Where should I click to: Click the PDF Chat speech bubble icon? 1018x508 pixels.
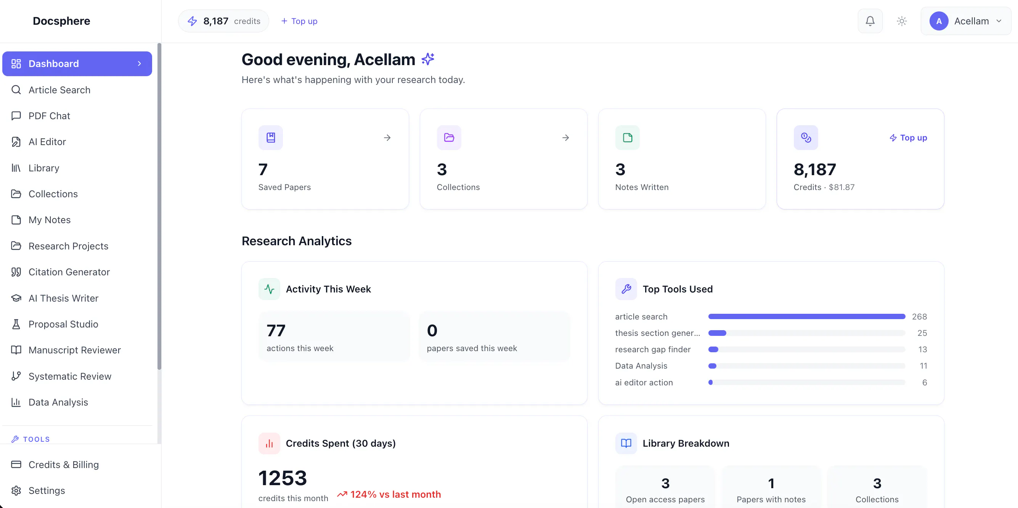[x=16, y=116]
